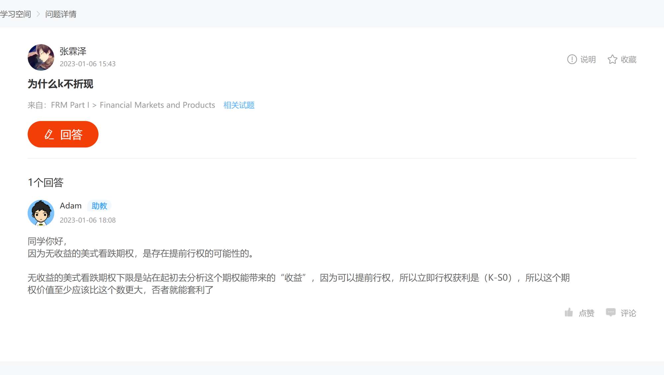Click question title 为什么k不折现
Image resolution: width=664 pixels, height=375 pixels.
click(x=60, y=84)
